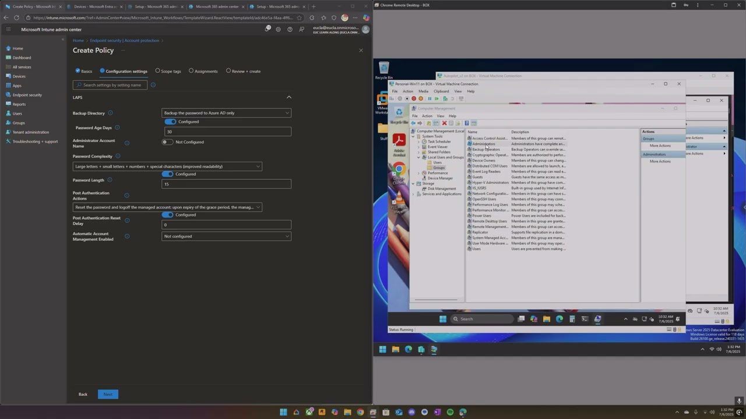The width and height of the screenshot is (746, 419).
Task: Open Intune settings gear
Action: tap(279, 29)
